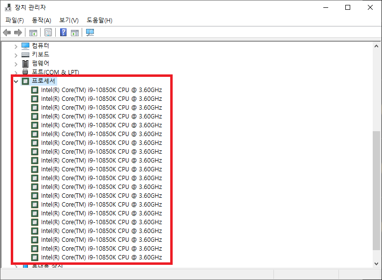Image resolution: width=382 pixels, height=280 pixels.
Task: Click the scrollbar down arrow
Action: (377, 264)
